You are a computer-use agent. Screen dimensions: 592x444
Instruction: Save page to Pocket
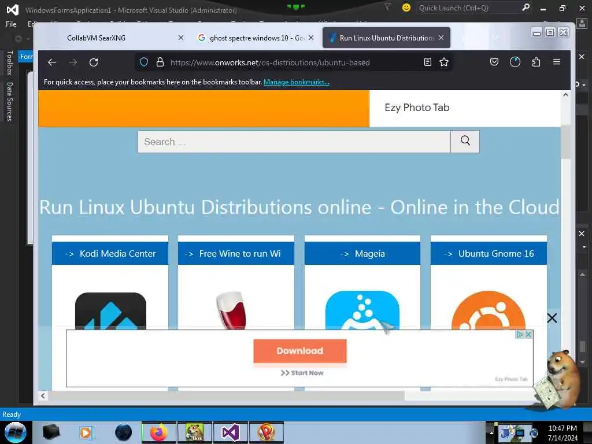tap(494, 62)
